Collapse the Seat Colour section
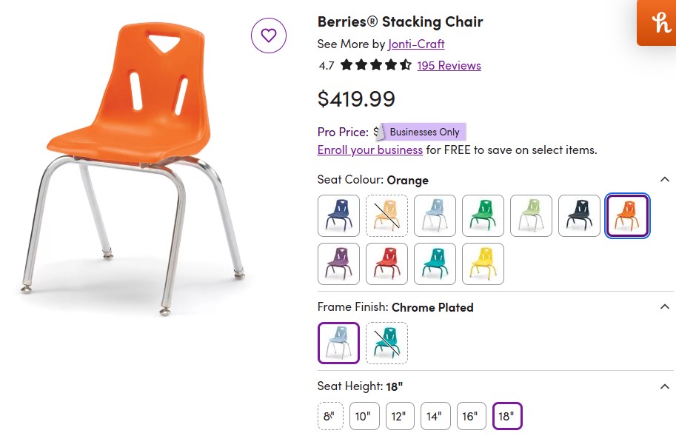676x436 pixels. point(664,180)
